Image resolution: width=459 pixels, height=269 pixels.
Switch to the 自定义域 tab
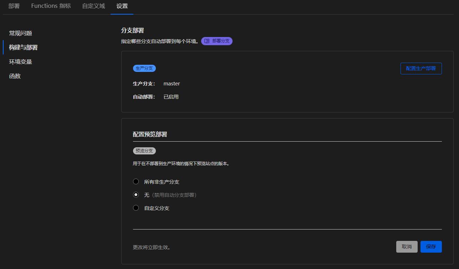tap(93, 6)
